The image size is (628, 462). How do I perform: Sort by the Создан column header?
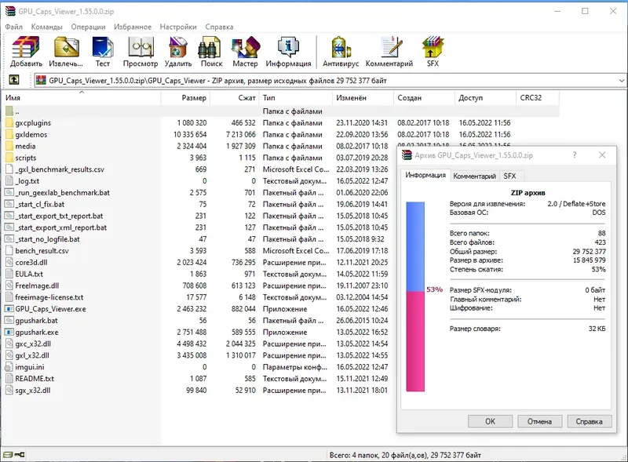pos(425,98)
